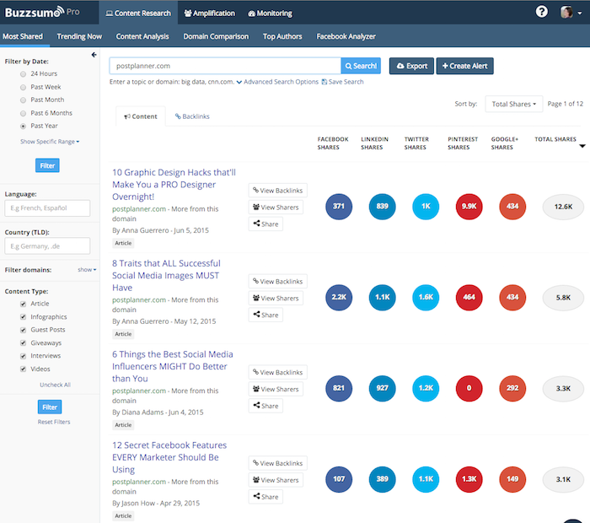590x523 pixels.
Task: Click the BuzzSumo Pro logo
Action: tap(42, 12)
